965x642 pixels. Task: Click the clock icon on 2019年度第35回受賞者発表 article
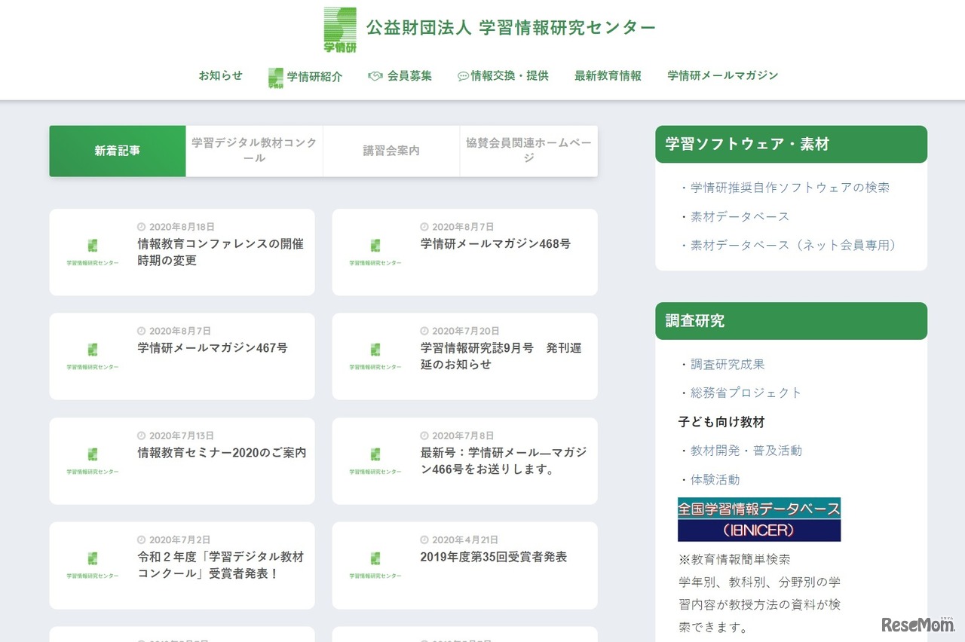(424, 540)
